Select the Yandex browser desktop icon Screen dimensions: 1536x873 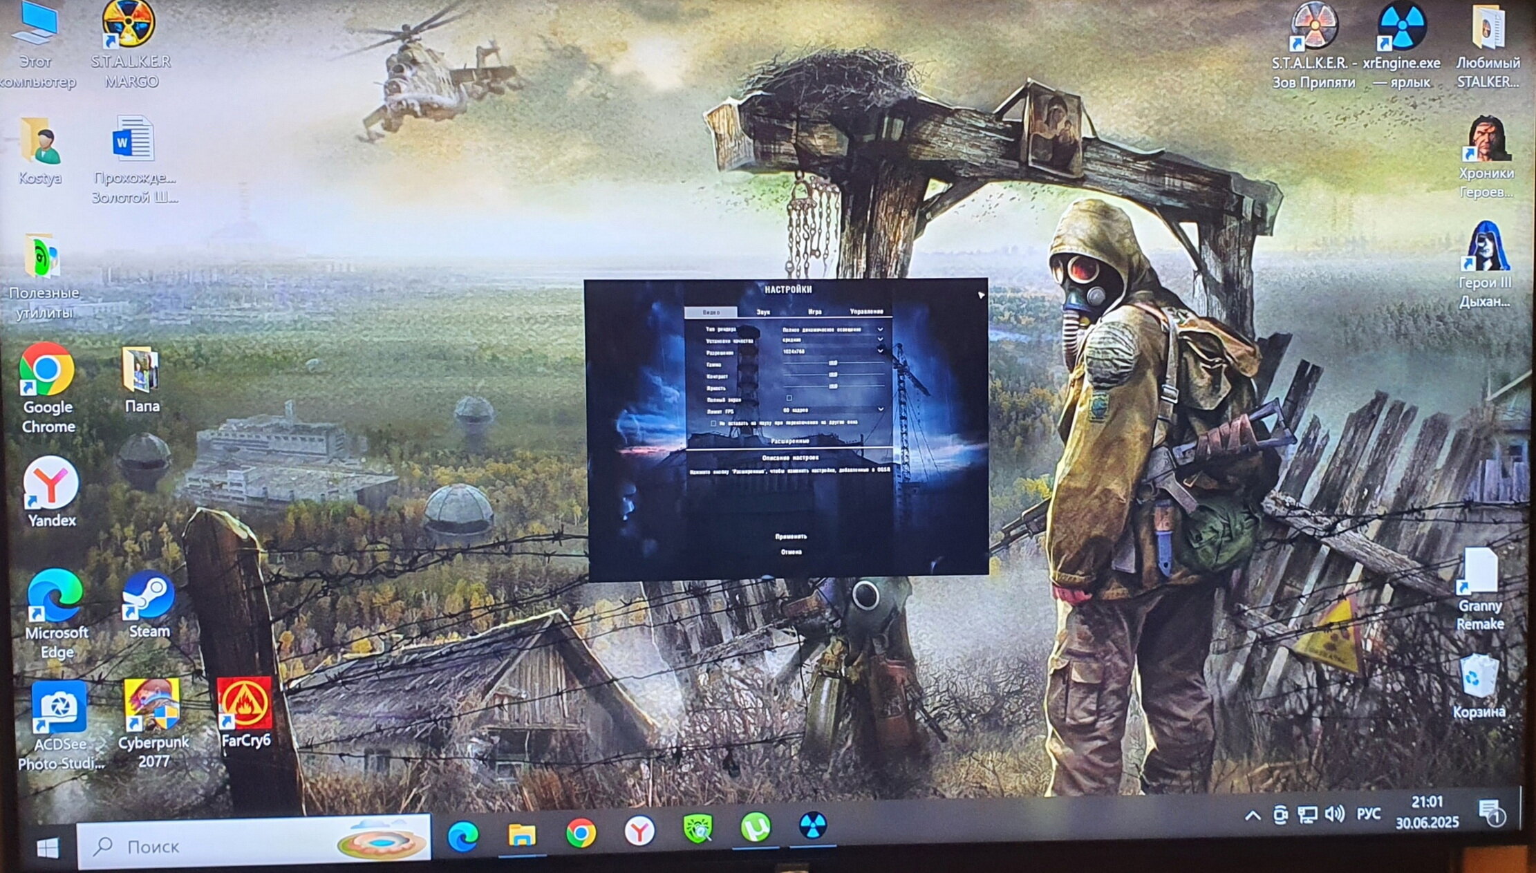pyautogui.click(x=51, y=492)
